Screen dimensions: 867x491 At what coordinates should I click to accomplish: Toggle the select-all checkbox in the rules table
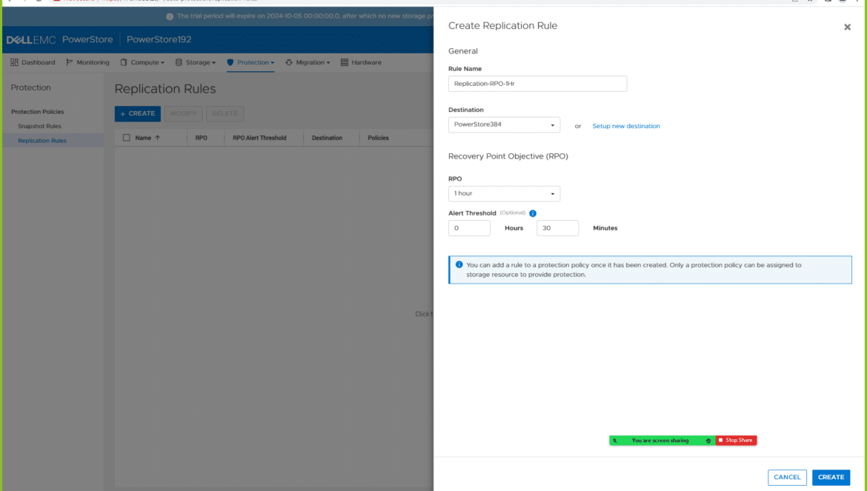pos(127,138)
